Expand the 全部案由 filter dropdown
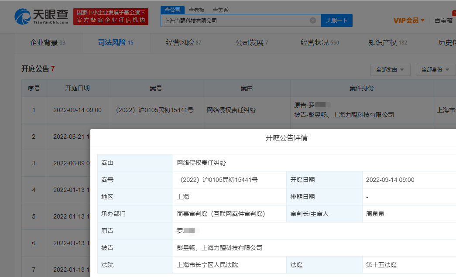Image resolution: width=456 pixels, height=277 pixels. tap(390, 69)
